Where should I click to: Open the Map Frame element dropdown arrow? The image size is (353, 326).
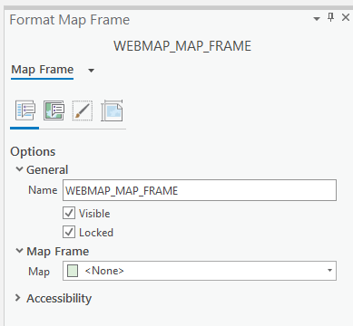(x=91, y=71)
